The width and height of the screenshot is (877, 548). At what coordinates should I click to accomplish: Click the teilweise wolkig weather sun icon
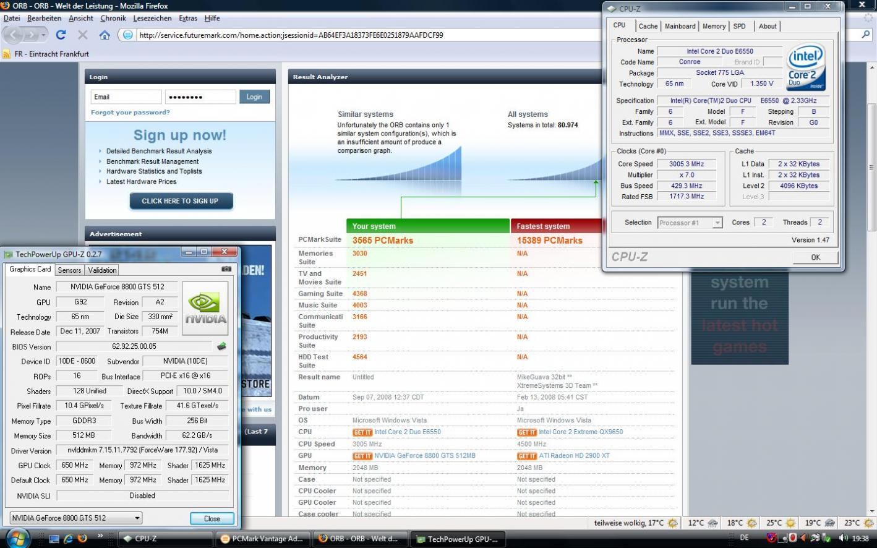(x=673, y=523)
